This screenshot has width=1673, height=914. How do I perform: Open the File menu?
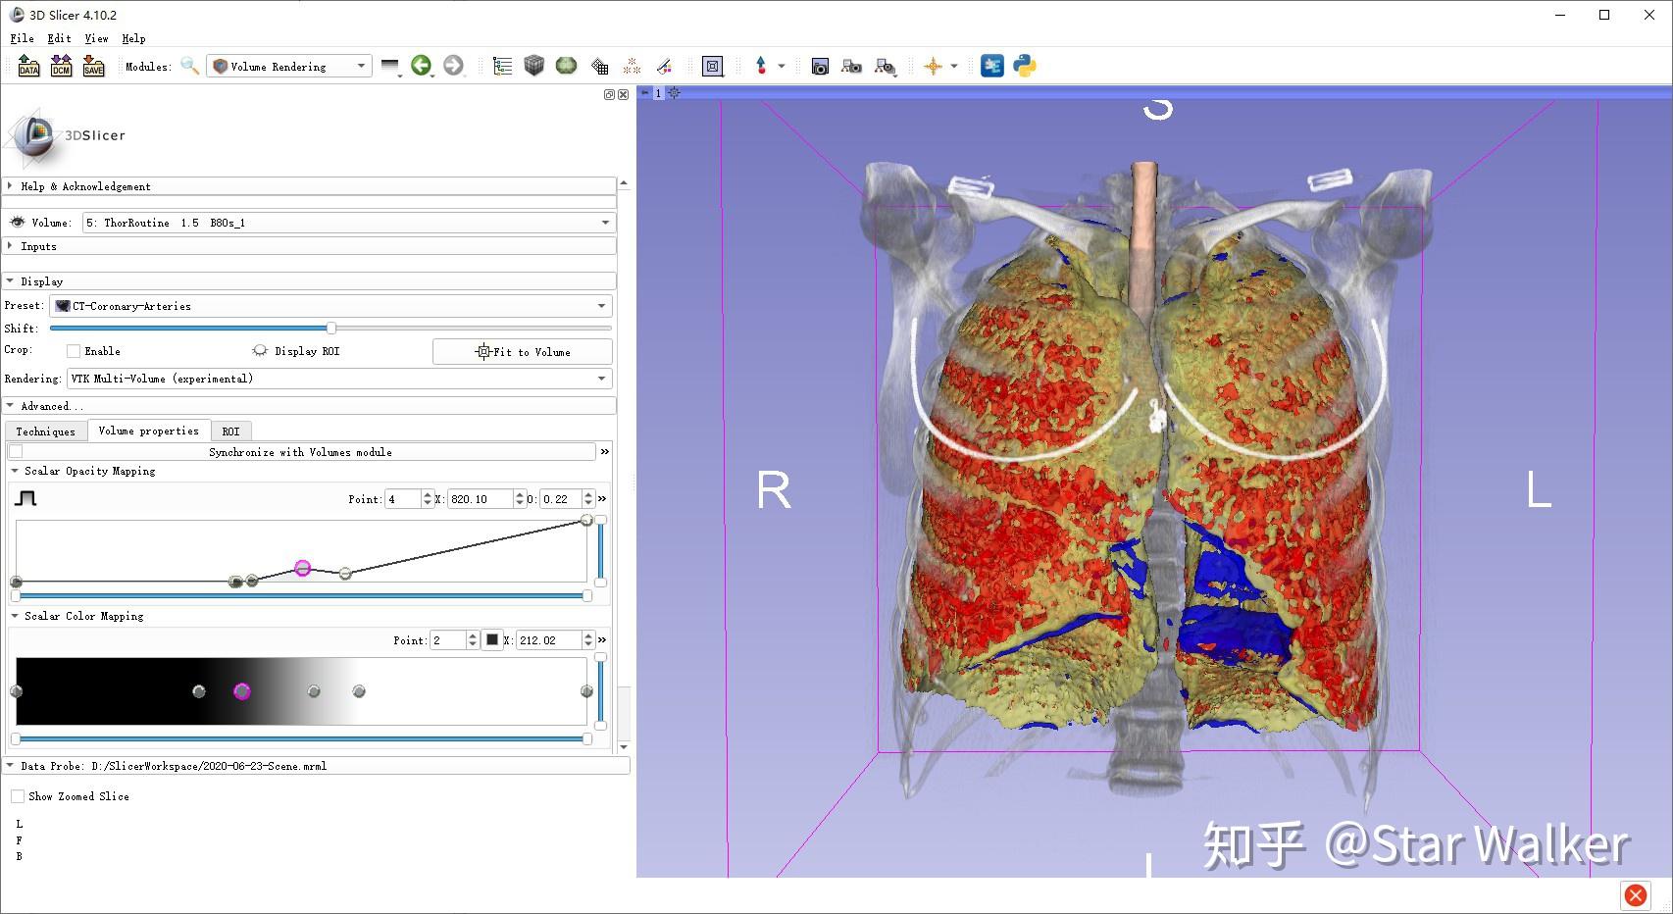point(21,38)
